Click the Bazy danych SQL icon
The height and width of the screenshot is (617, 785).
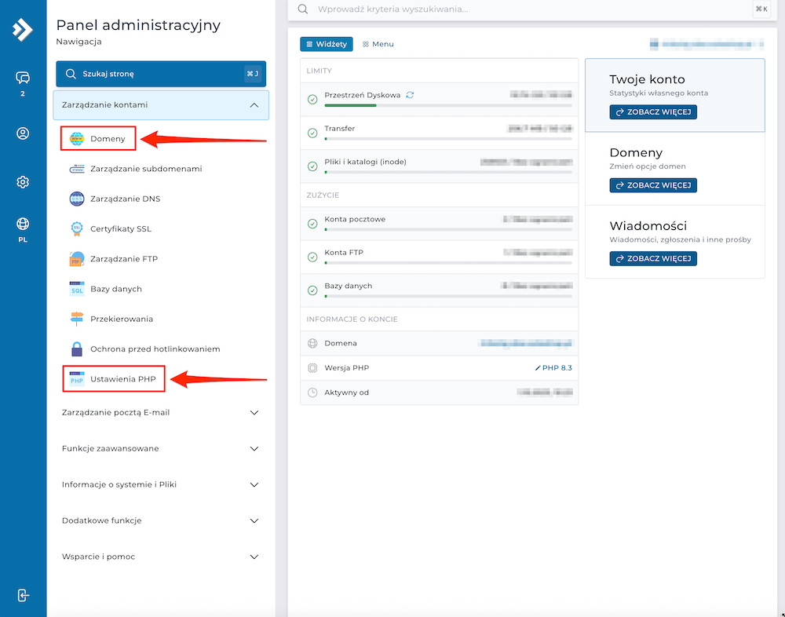point(77,289)
